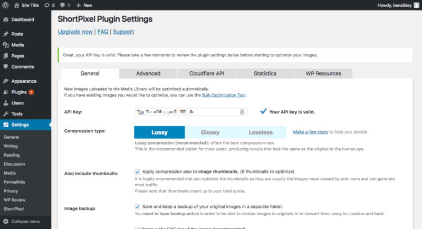Open the Dashboard from sidebar

click(x=22, y=20)
